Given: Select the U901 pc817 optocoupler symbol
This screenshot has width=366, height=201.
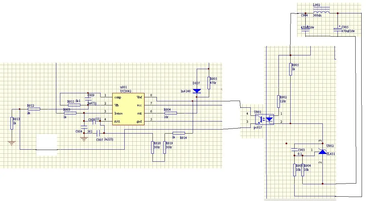Looking at the screenshot, I should (x=264, y=119).
